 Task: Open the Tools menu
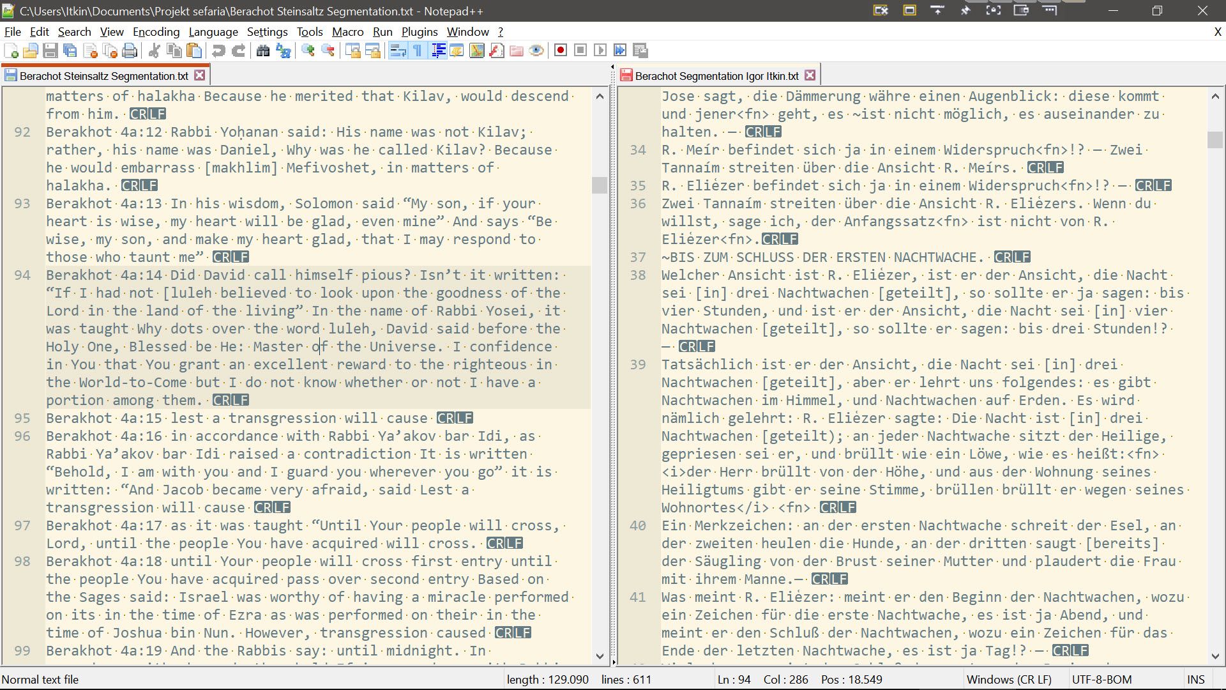[x=310, y=32]
